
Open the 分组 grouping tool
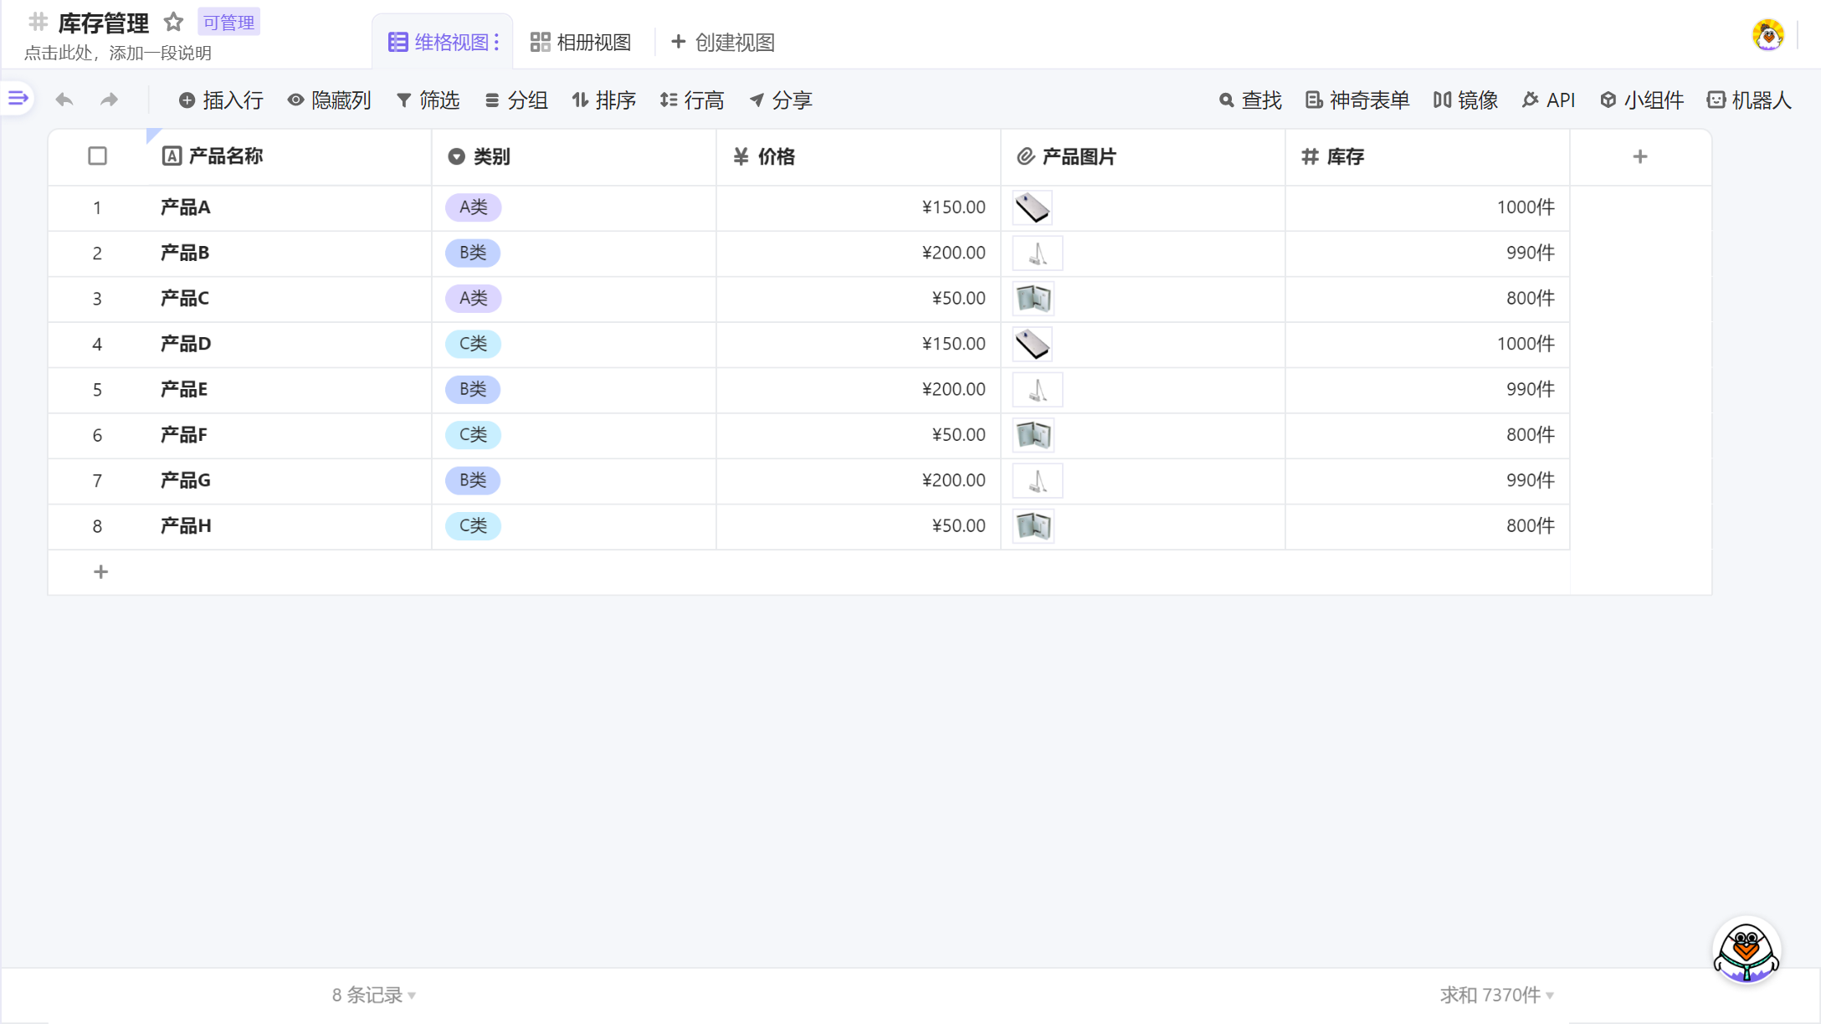(x=516, y=100)
